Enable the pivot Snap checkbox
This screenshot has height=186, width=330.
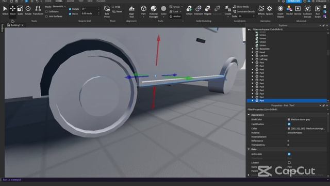click(x=113, y=7)
